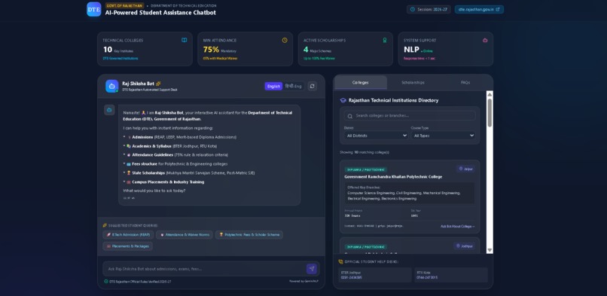The height and width of the screenshot is (296, 607).
Task: Click DTE Rajasthan Official Rules Verified text
Action: tap(140, 282)
